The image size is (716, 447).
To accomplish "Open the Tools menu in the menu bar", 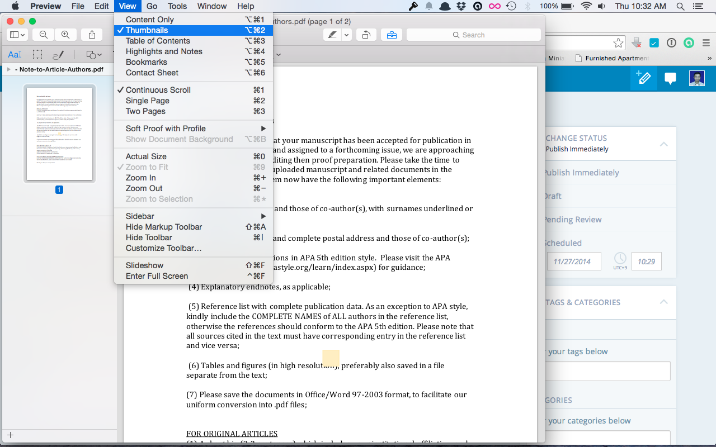I will [x=177, y=6].
